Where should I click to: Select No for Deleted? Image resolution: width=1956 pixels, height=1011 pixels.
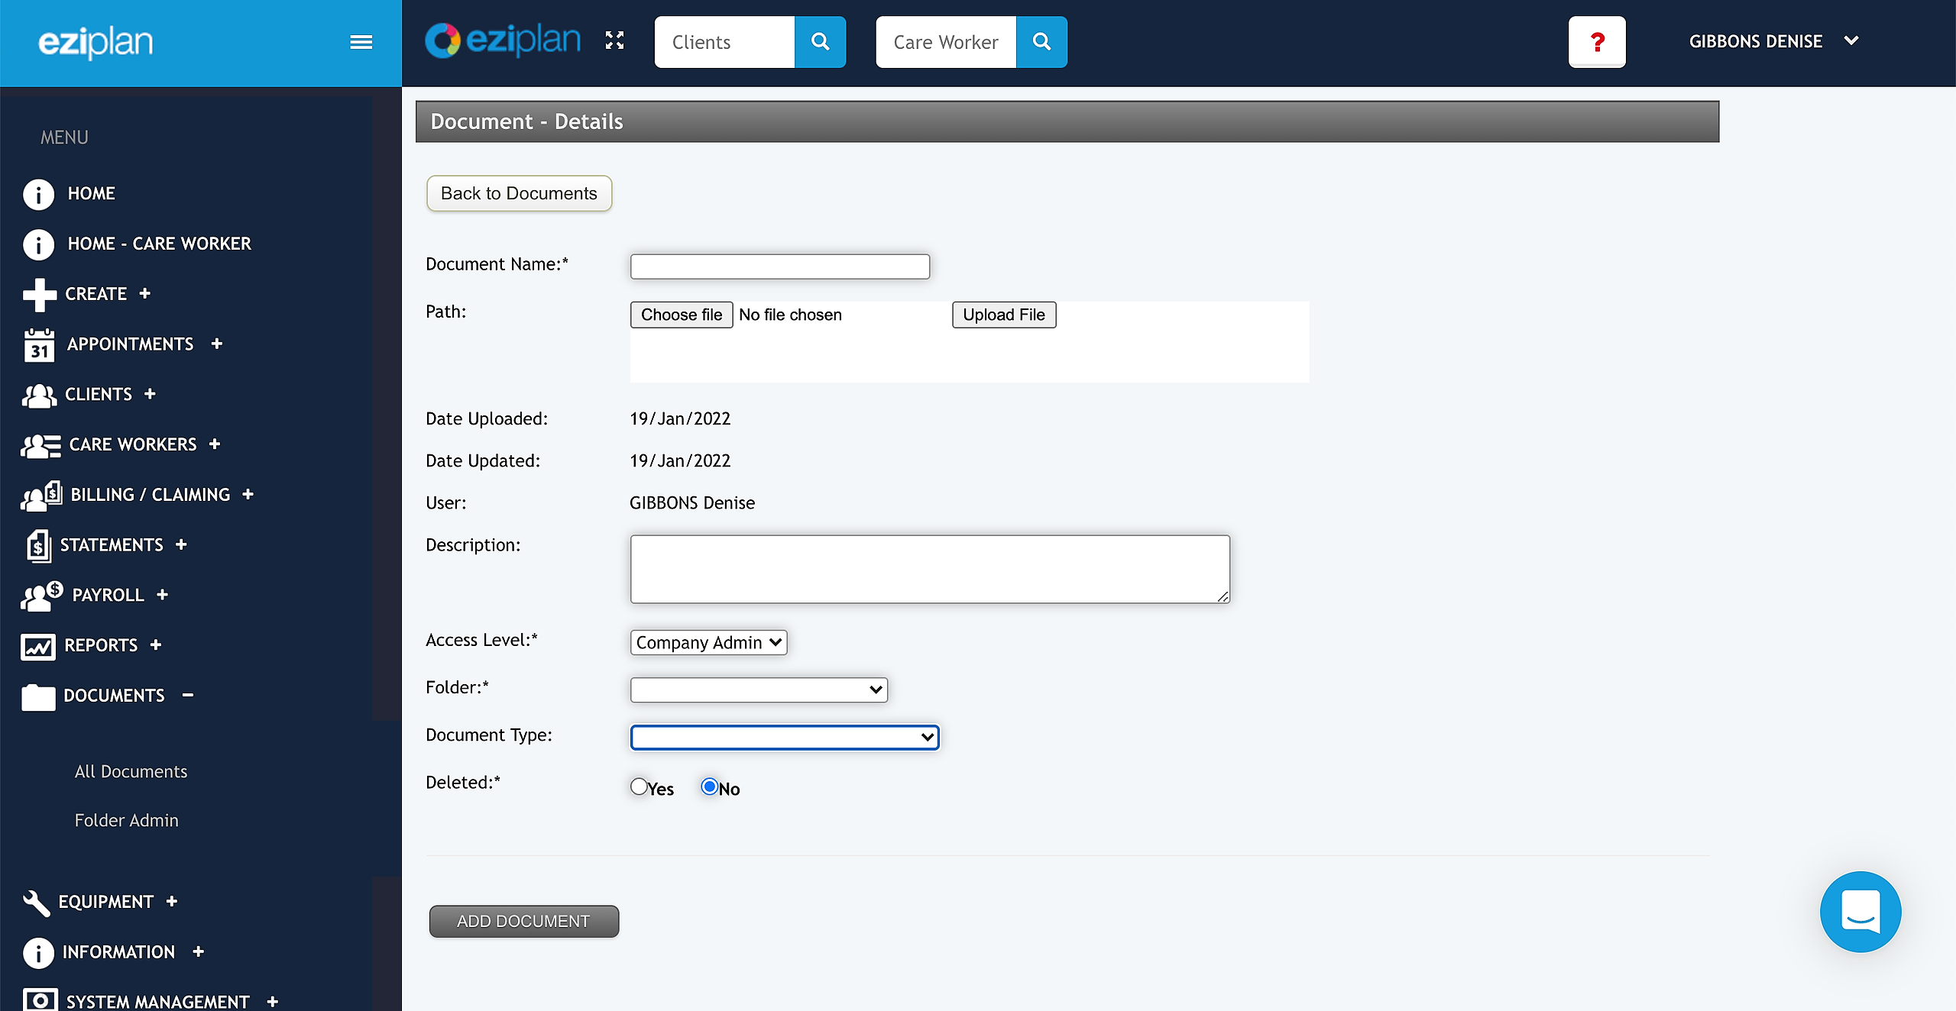tap(709, 787)
